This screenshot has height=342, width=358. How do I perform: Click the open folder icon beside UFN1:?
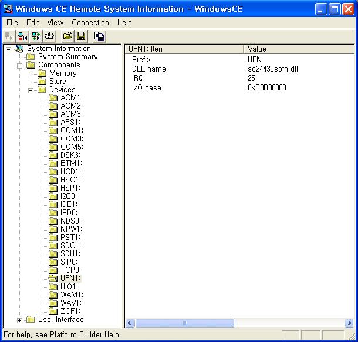click(53, 278)
